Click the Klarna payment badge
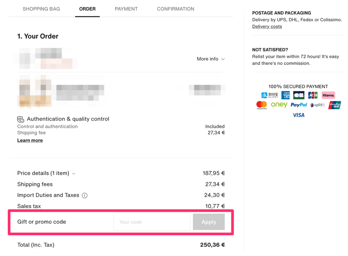The image size is (348, 256). 328,95
